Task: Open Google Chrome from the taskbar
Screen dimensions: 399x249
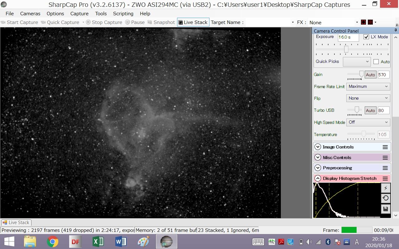Action: [53, 242]
